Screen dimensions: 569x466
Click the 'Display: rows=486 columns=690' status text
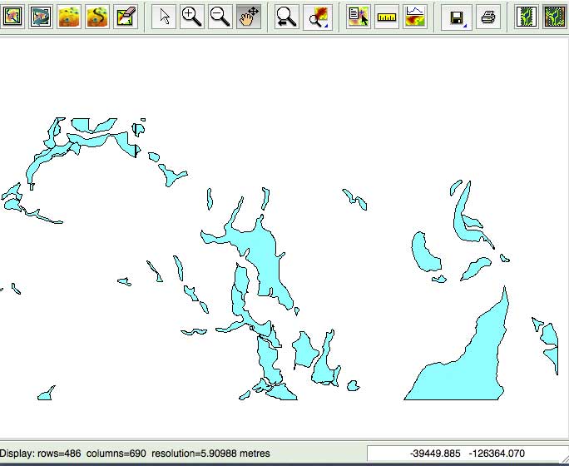pyautogui.click(x=135, y=454)
